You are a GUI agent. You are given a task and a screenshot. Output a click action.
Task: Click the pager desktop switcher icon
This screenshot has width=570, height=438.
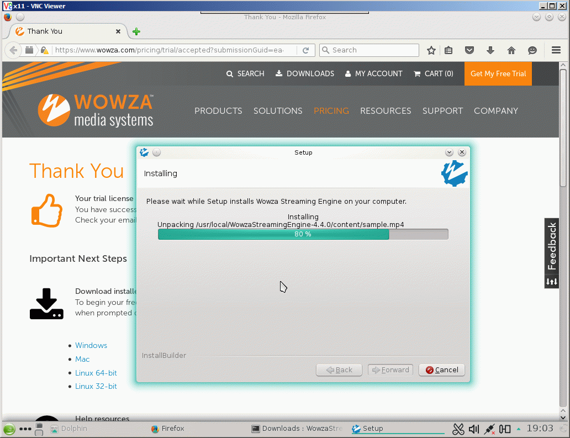pos(39,429)
